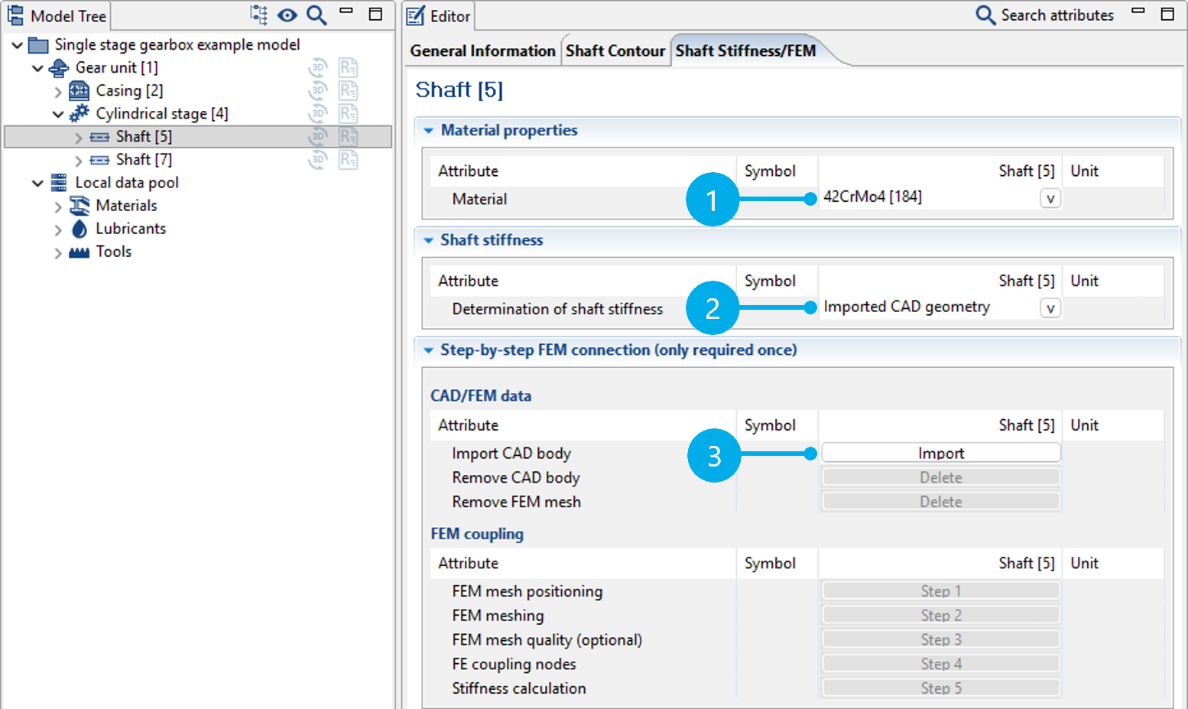Click the Step 1 FEM mesh positioning button
Image resolution: width=1188 pixels, height=709 pixels.
pyautogui.click(x=940, y=591)
